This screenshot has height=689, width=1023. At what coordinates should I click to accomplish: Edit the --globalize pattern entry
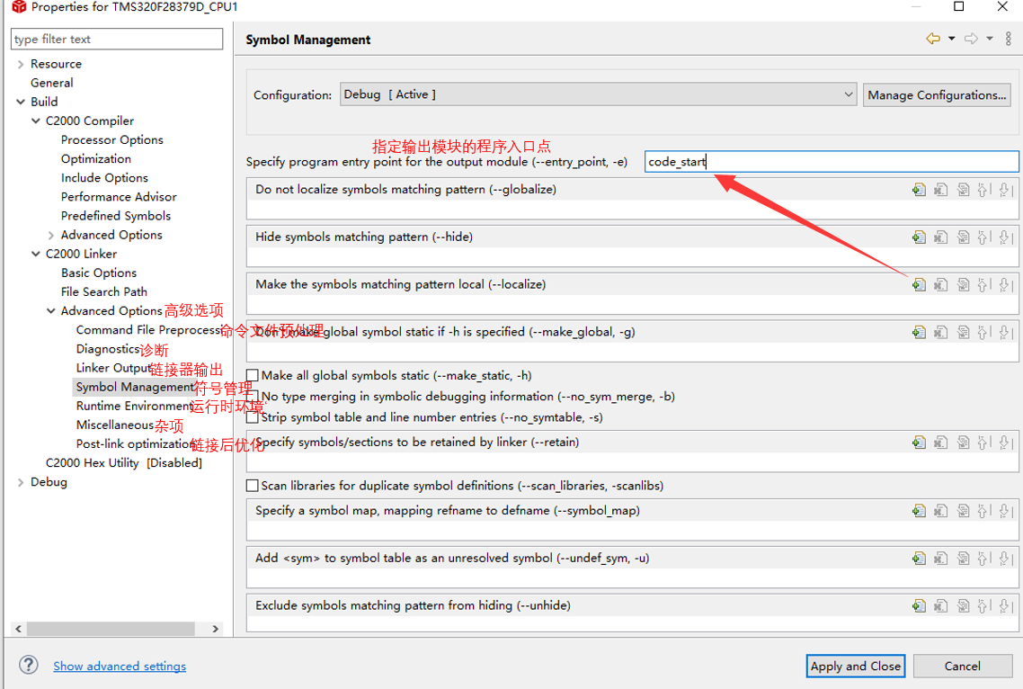coord(963,190)
